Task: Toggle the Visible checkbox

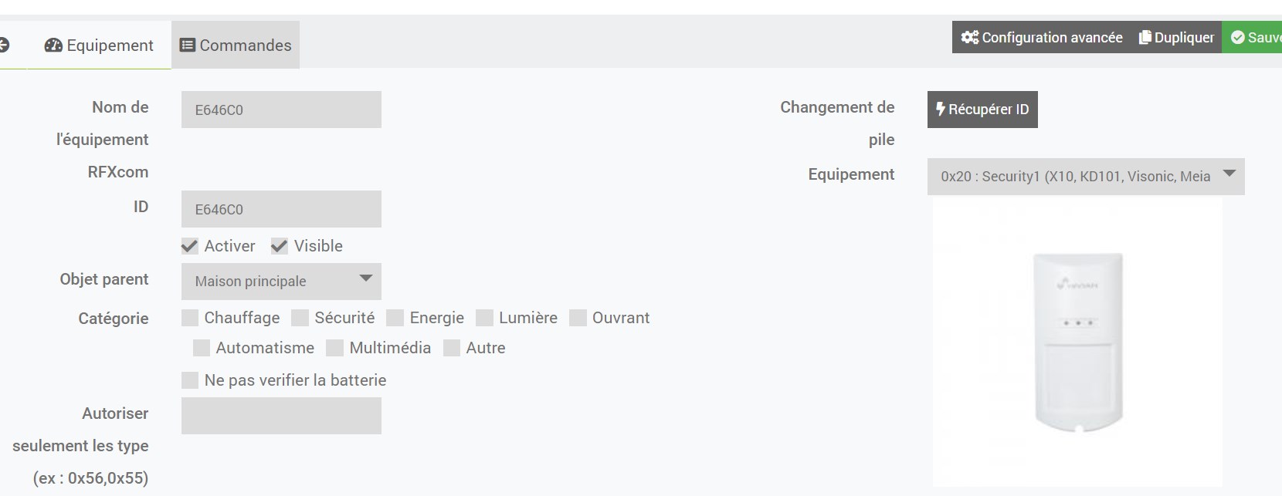Action: 280,247
